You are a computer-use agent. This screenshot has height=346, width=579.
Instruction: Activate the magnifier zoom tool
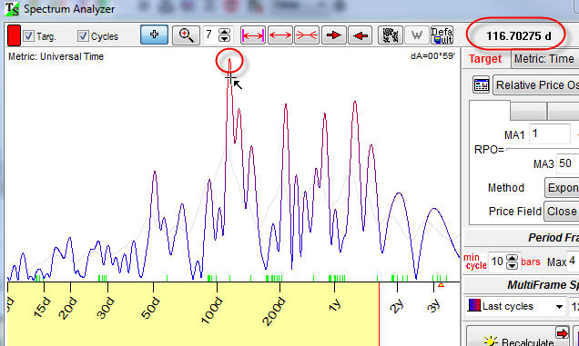coord(186,35)
